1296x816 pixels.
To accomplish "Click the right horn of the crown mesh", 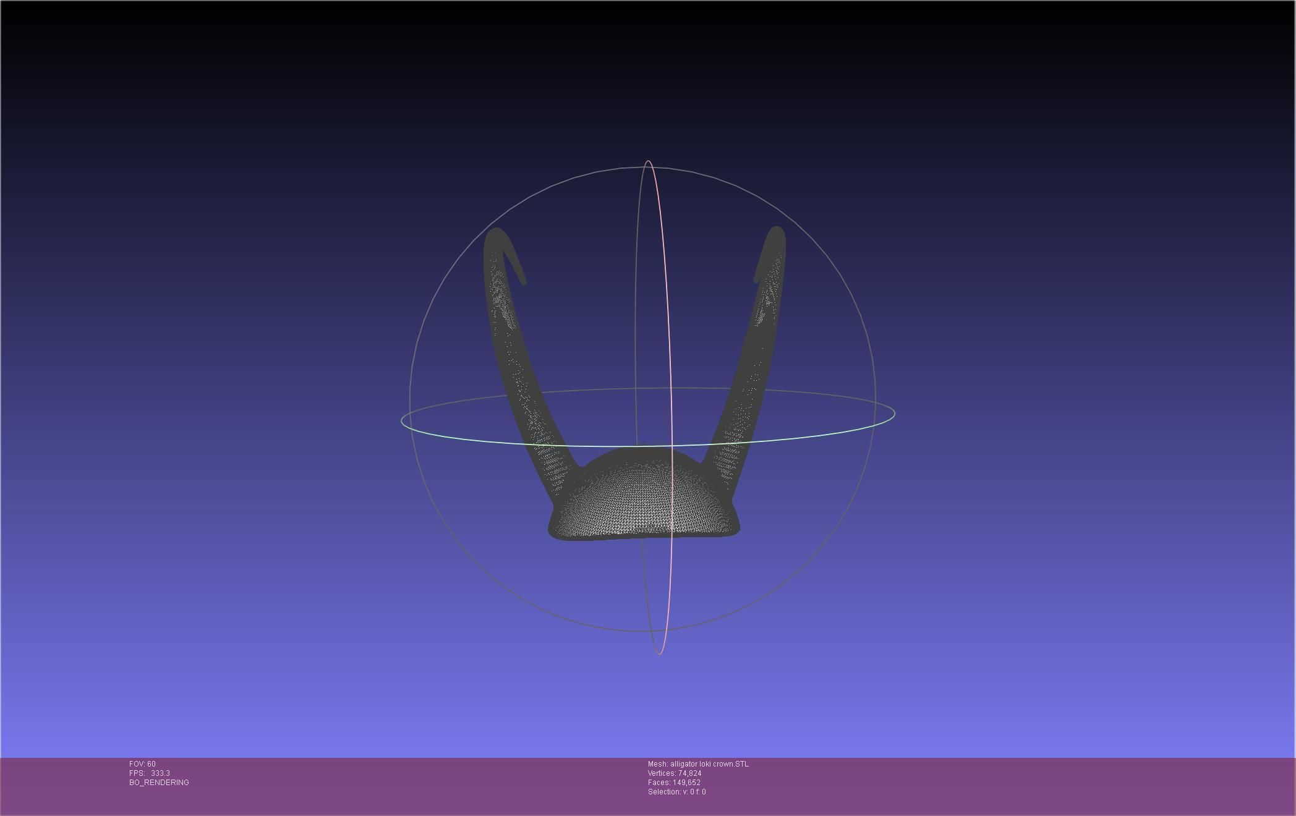I will 751,371.
